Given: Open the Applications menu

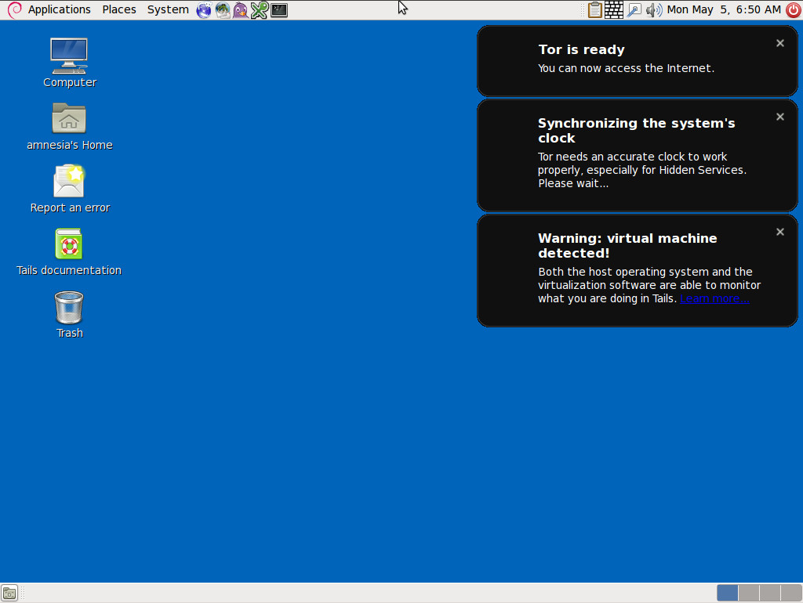Looking at the screenshot, I should point(59,9).
